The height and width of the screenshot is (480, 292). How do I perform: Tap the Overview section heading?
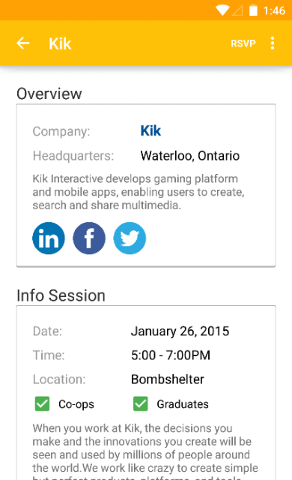49,94
